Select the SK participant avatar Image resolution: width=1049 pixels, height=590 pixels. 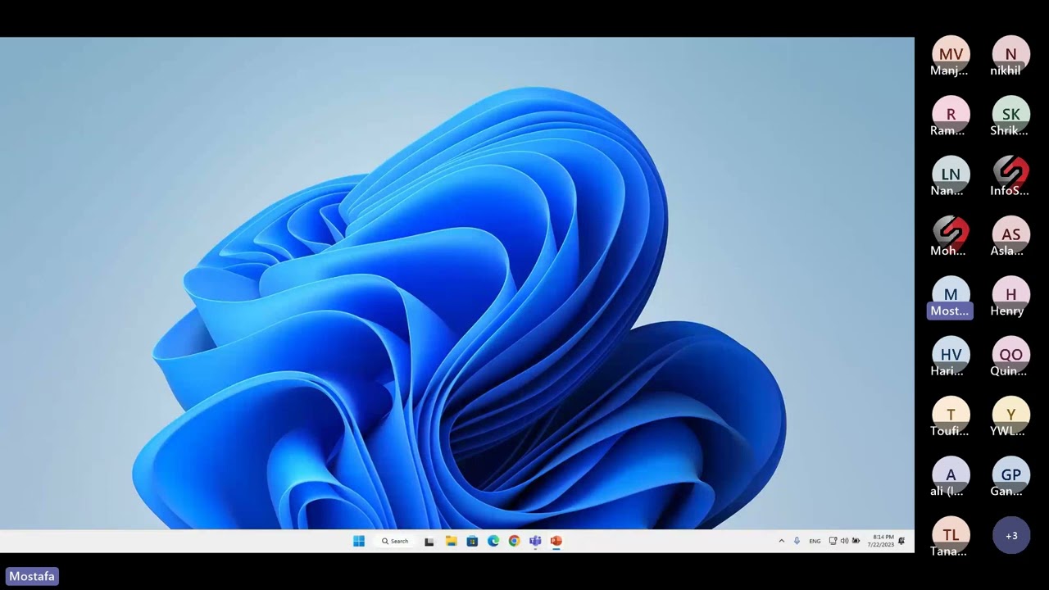[x=1010, y=115]
